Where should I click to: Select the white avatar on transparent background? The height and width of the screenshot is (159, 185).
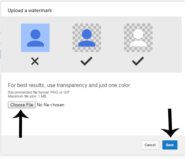click(138, 38)
